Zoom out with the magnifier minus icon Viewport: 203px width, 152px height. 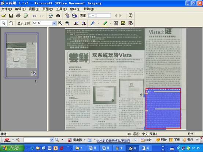(x=67, y=23)
